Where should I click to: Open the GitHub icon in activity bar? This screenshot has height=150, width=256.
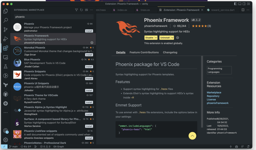5,94
